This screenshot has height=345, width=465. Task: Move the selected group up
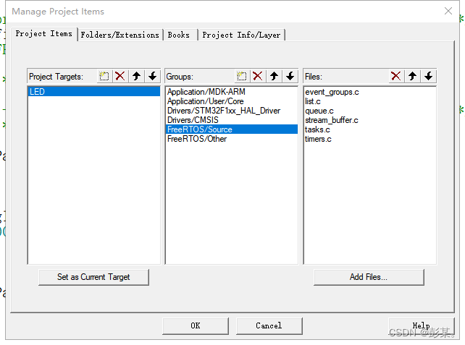click(x=274, y=77)
